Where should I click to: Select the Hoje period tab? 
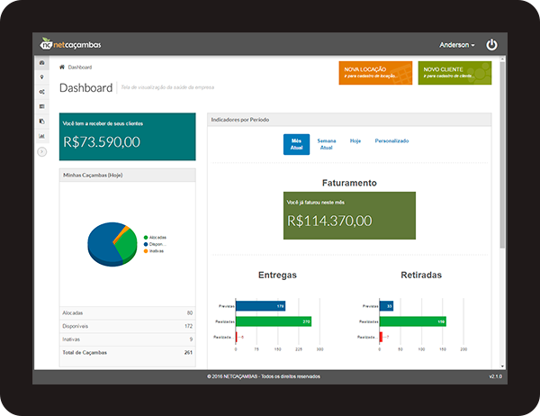(x=355, y=141)
